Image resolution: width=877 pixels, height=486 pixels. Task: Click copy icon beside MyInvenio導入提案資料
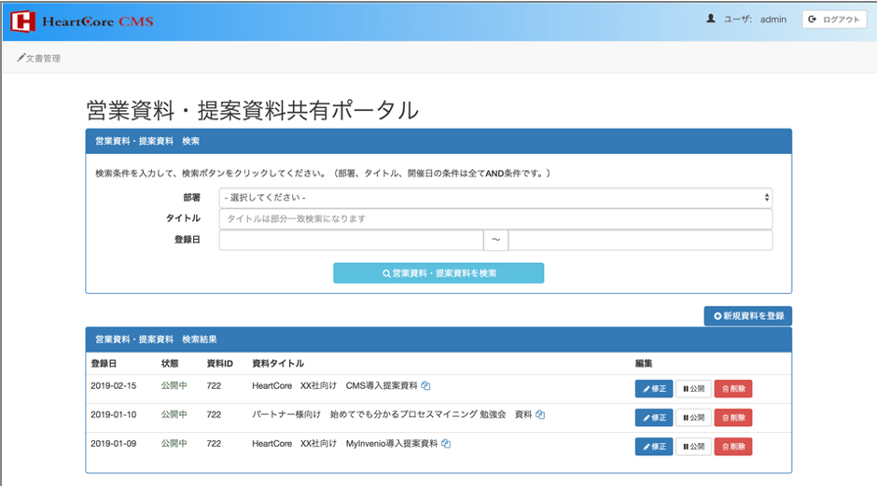coord(446,444)
